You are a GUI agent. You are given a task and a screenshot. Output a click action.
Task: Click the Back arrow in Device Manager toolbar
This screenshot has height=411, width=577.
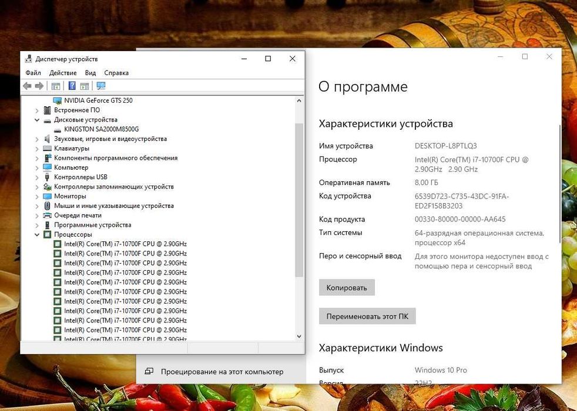[x=27, y=86]
